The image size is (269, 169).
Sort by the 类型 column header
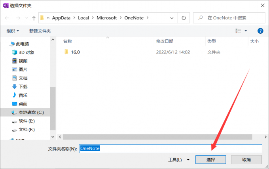coord(212,41)
